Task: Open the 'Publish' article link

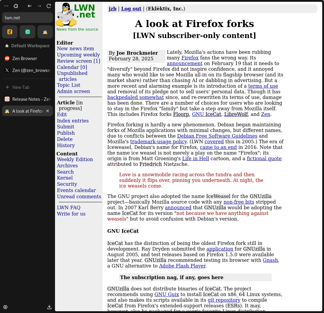Action: pos(66,133)
